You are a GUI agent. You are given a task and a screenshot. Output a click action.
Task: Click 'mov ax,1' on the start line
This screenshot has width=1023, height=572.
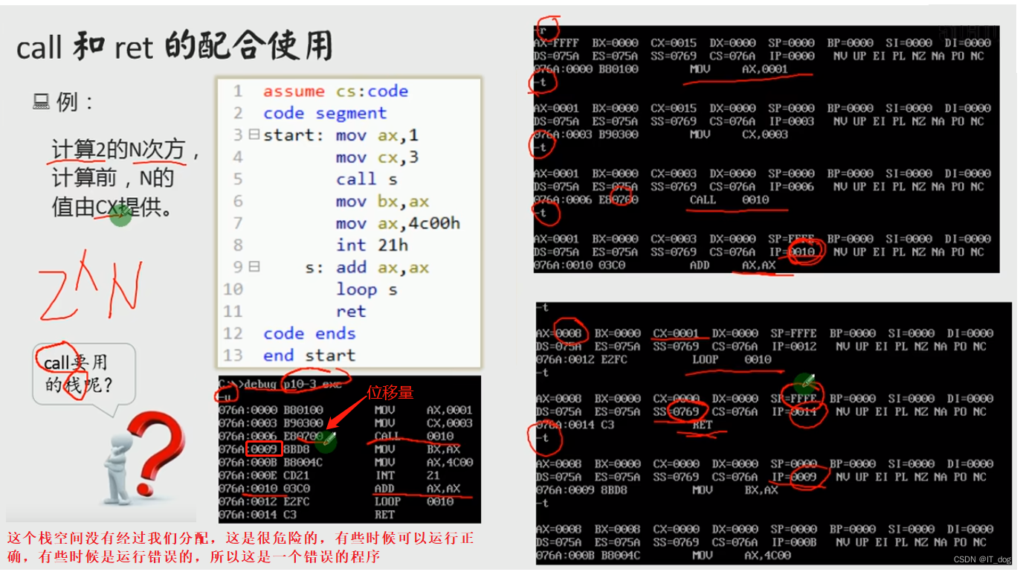pyautogui.click(x=377, y=135)
